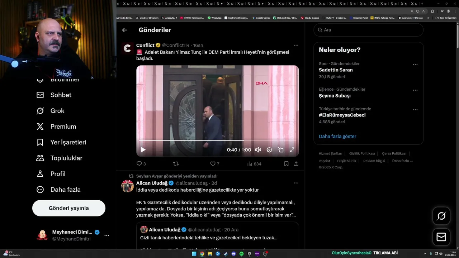459x258 pixels.
Task: Click Daha fazla göster in trends
Action: coord(337,136)
